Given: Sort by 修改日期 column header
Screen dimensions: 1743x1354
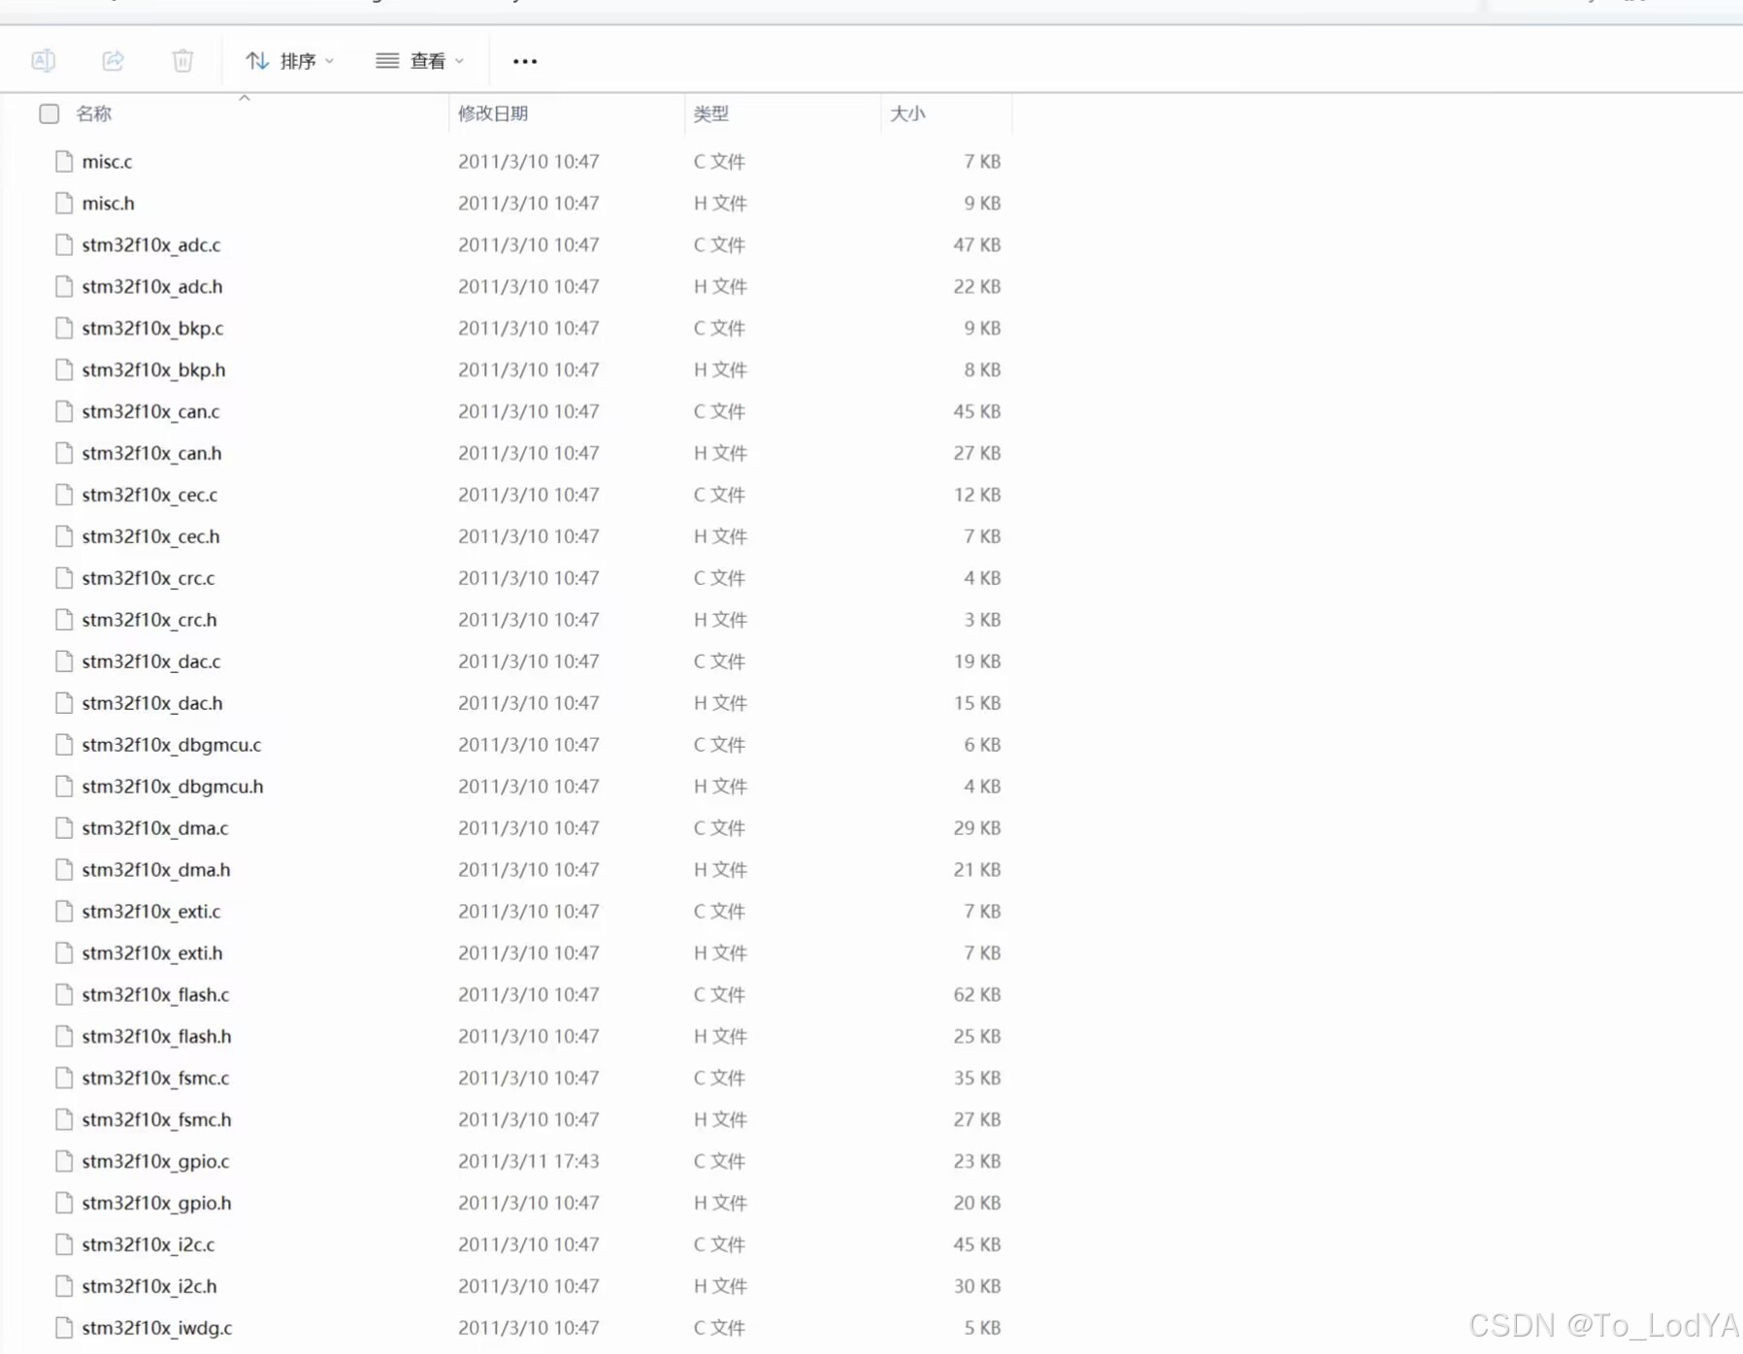Looking at the screenshot, I should pyautogui.click(x=493, y=113).
